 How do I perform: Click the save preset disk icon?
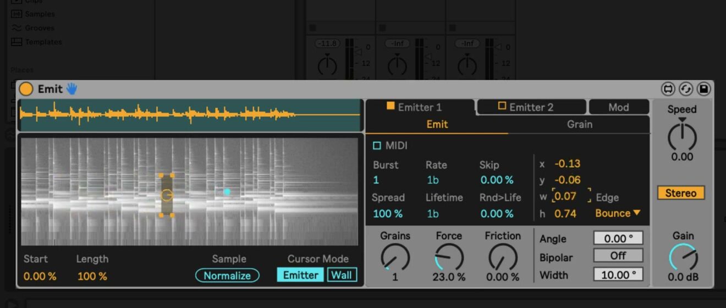click(x=703, y=89)
